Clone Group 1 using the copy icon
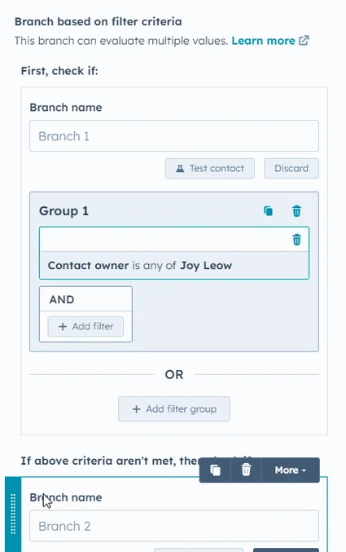 pyautogui.click(x=269, y=211)
